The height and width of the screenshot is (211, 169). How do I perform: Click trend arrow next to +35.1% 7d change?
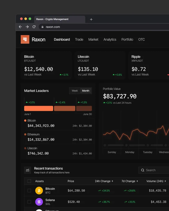click(126, 202)
